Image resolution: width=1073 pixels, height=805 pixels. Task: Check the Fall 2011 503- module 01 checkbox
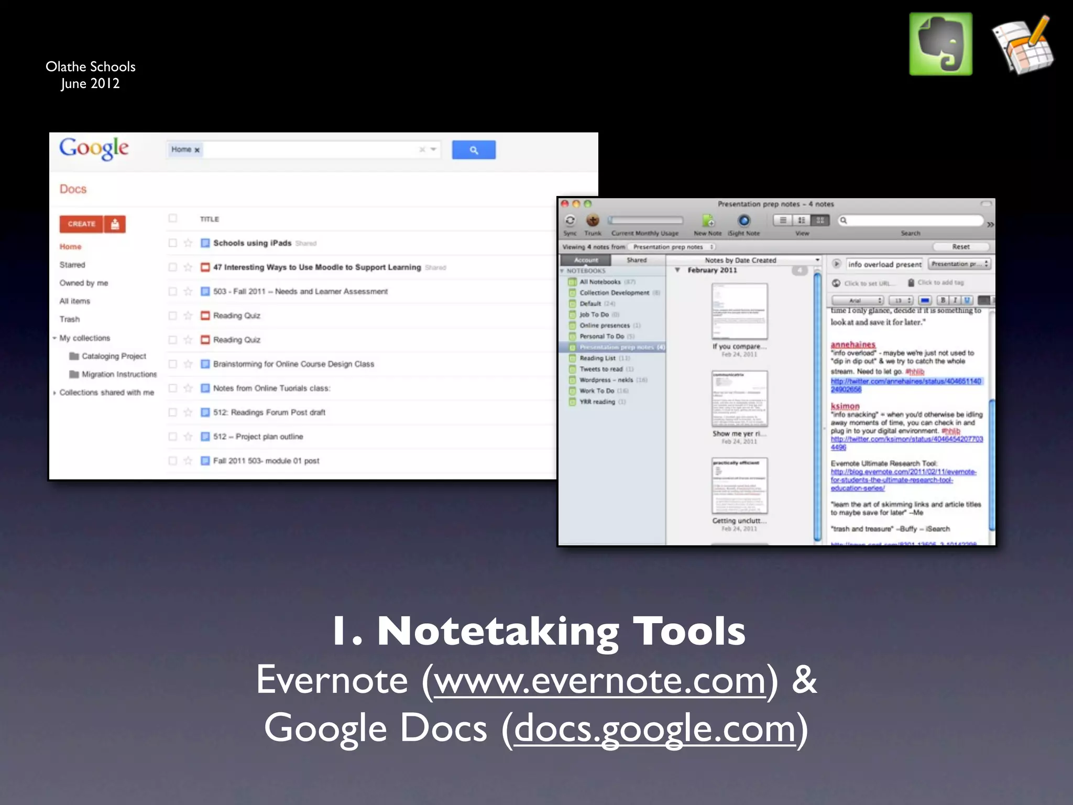click(172, 461)
